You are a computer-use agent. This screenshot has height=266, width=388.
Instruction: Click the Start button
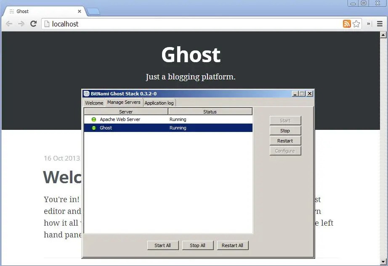coord(285,121)
